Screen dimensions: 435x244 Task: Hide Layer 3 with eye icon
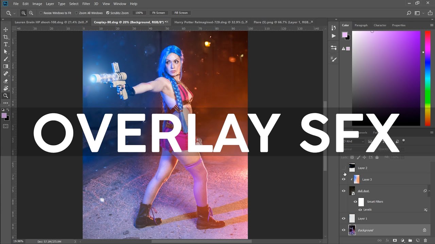click(x=344, y=179)
